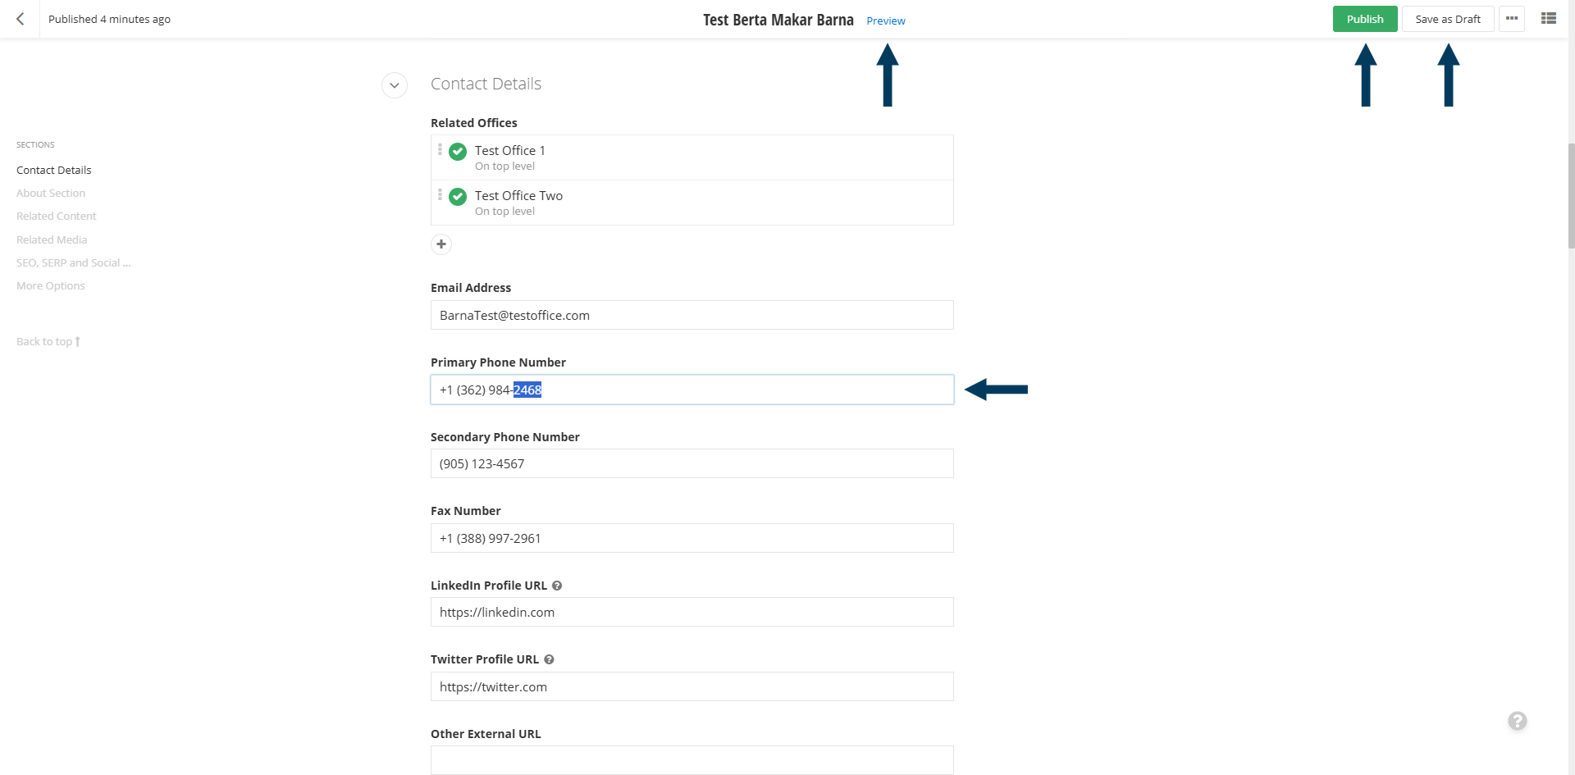This screenshot has height=775, width=1575.
Task: Open the three-dots more options menu
Action: [1512, 19]
